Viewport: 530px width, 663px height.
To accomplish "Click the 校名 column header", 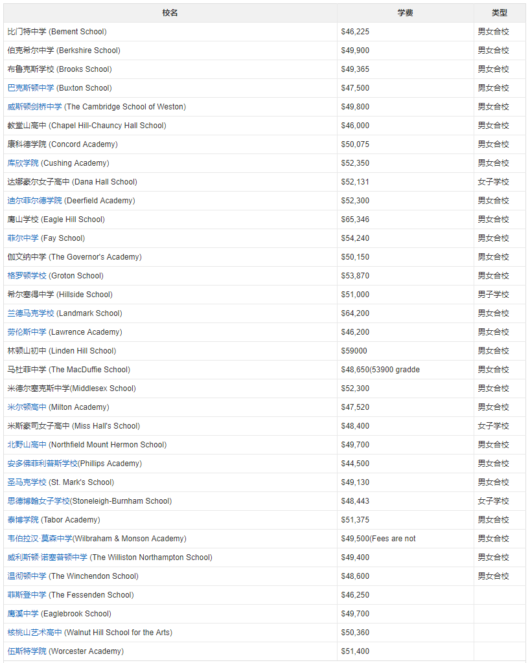I will pos(170,12).
